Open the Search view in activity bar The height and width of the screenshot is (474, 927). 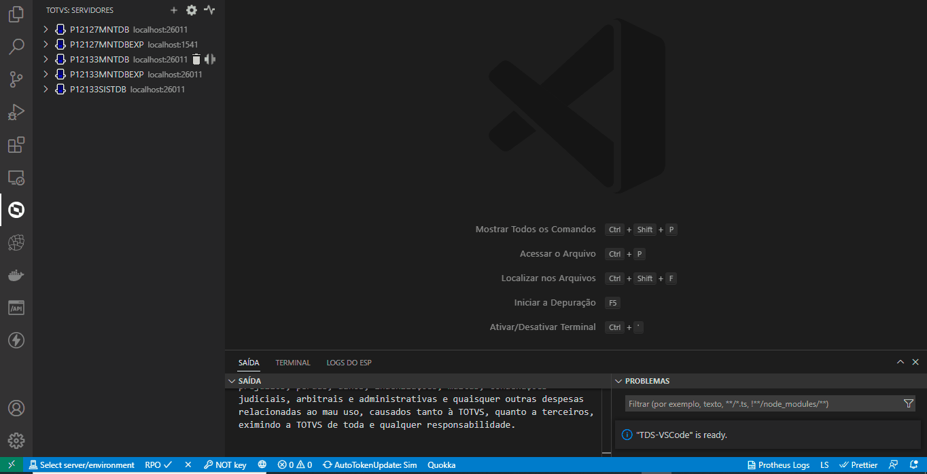click(x=16, y=46)
